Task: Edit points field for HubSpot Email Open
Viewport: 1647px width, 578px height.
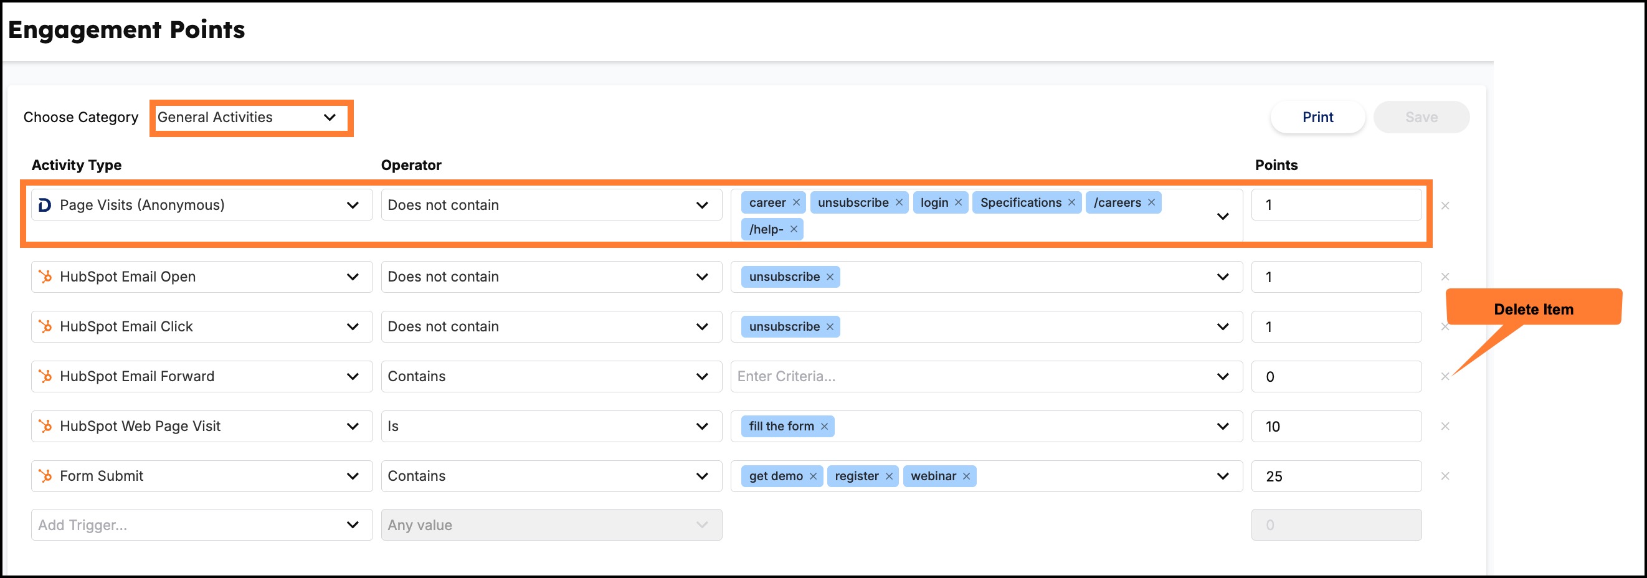Action: pos(1336,277)
